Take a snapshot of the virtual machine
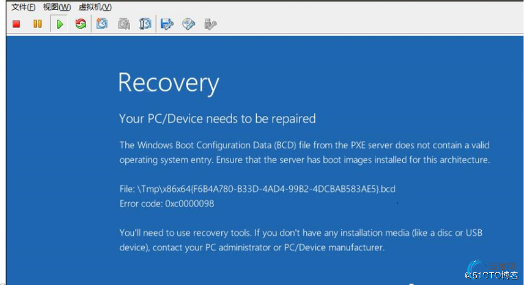 102,24
